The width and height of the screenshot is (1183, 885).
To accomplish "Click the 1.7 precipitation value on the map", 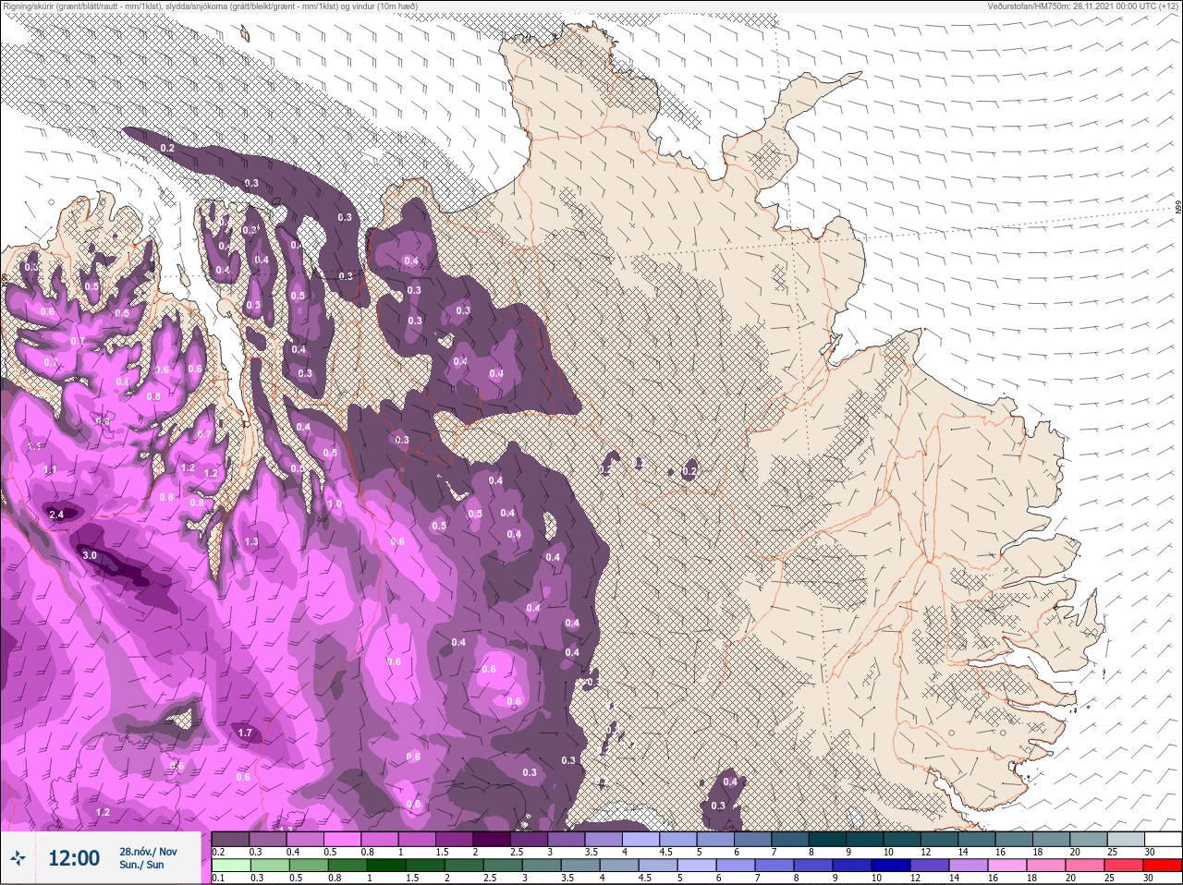I will coord(245,733).
